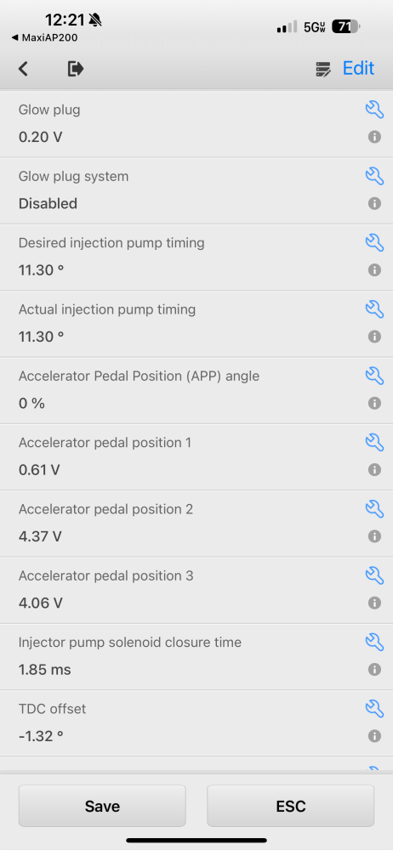The image size is (393, 850).
Task: Tap wrench icon for Accelerator pedal position 2
Action: pyautogui.click(x=374, y=508)
